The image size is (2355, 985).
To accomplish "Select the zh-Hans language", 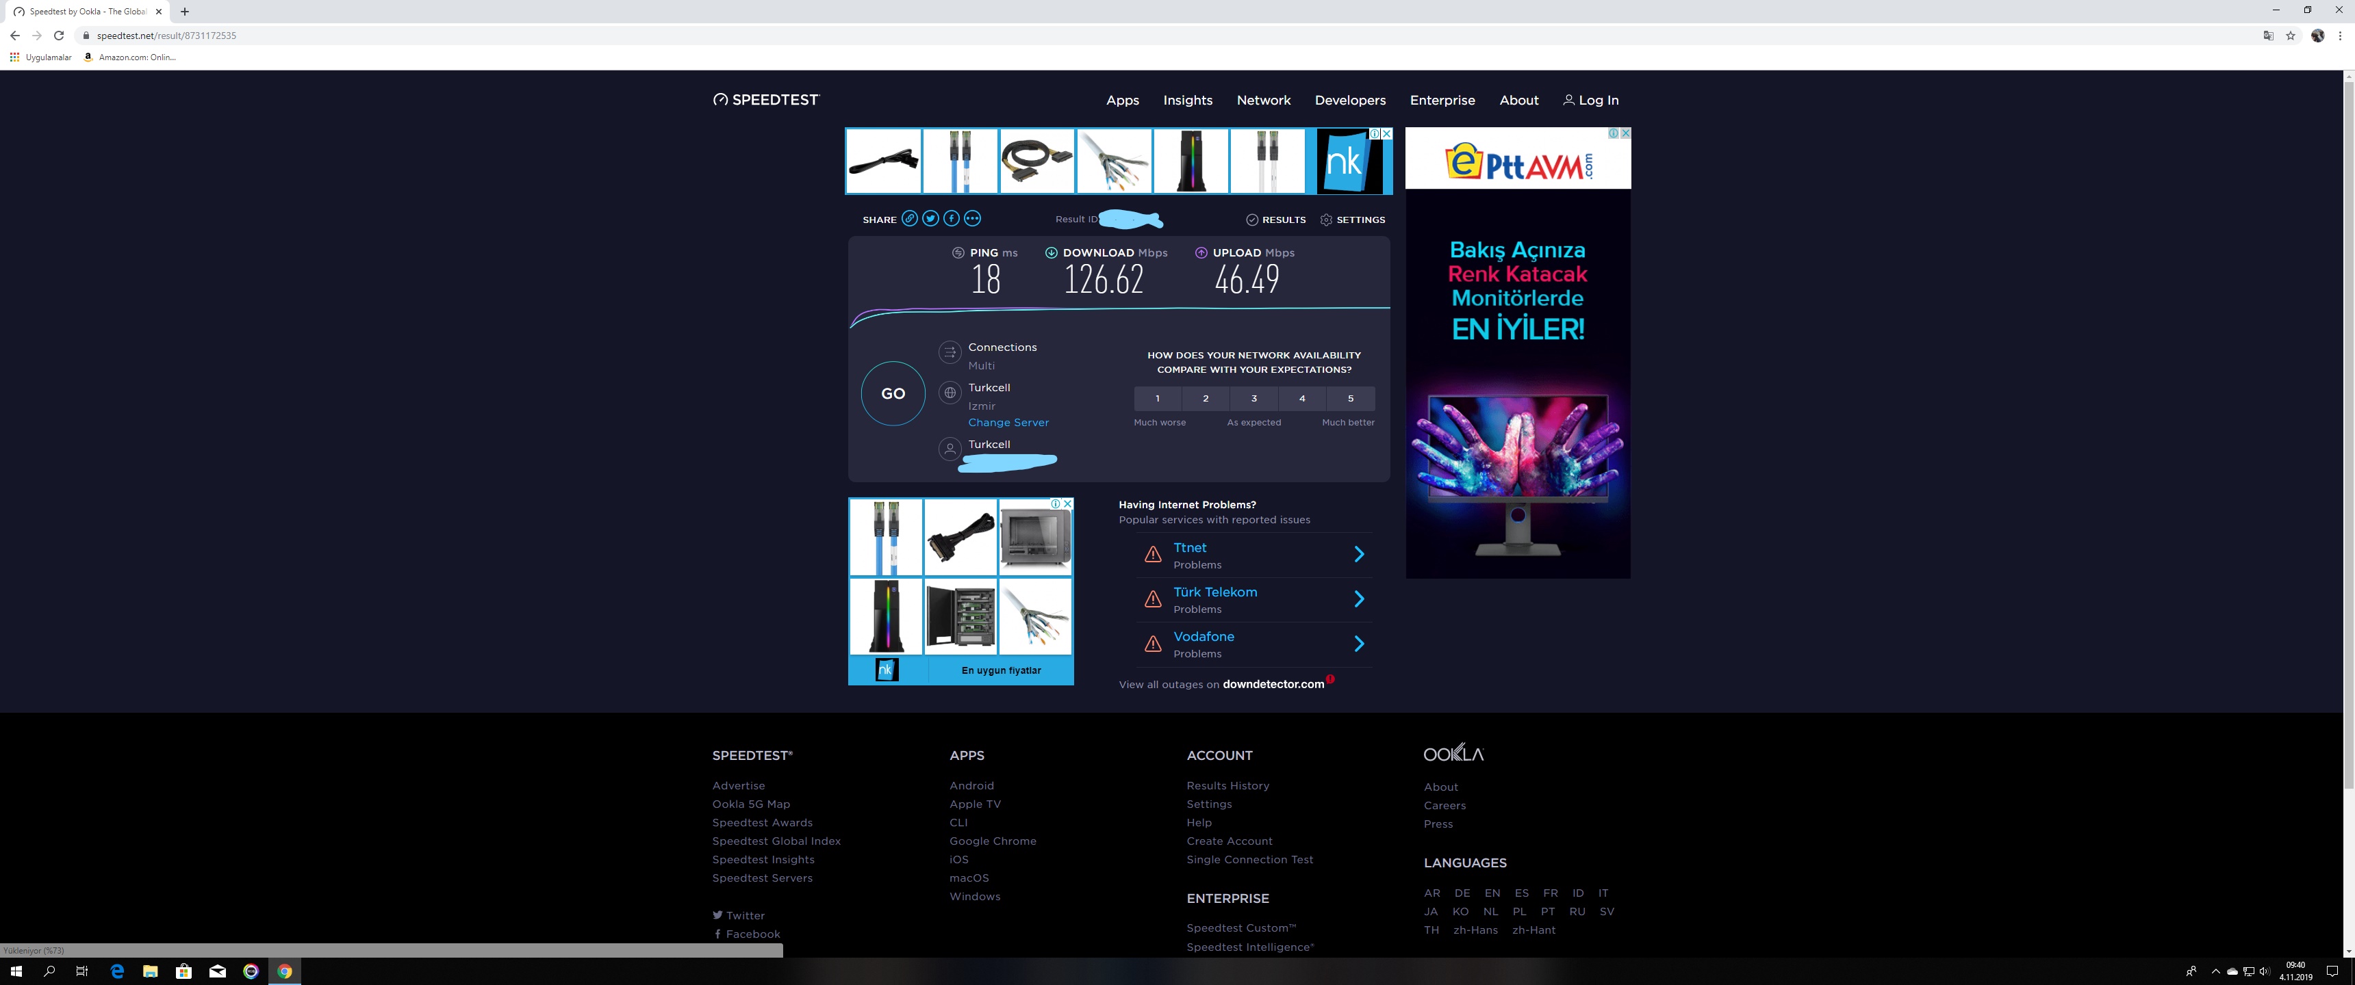I will [1475, 930].
